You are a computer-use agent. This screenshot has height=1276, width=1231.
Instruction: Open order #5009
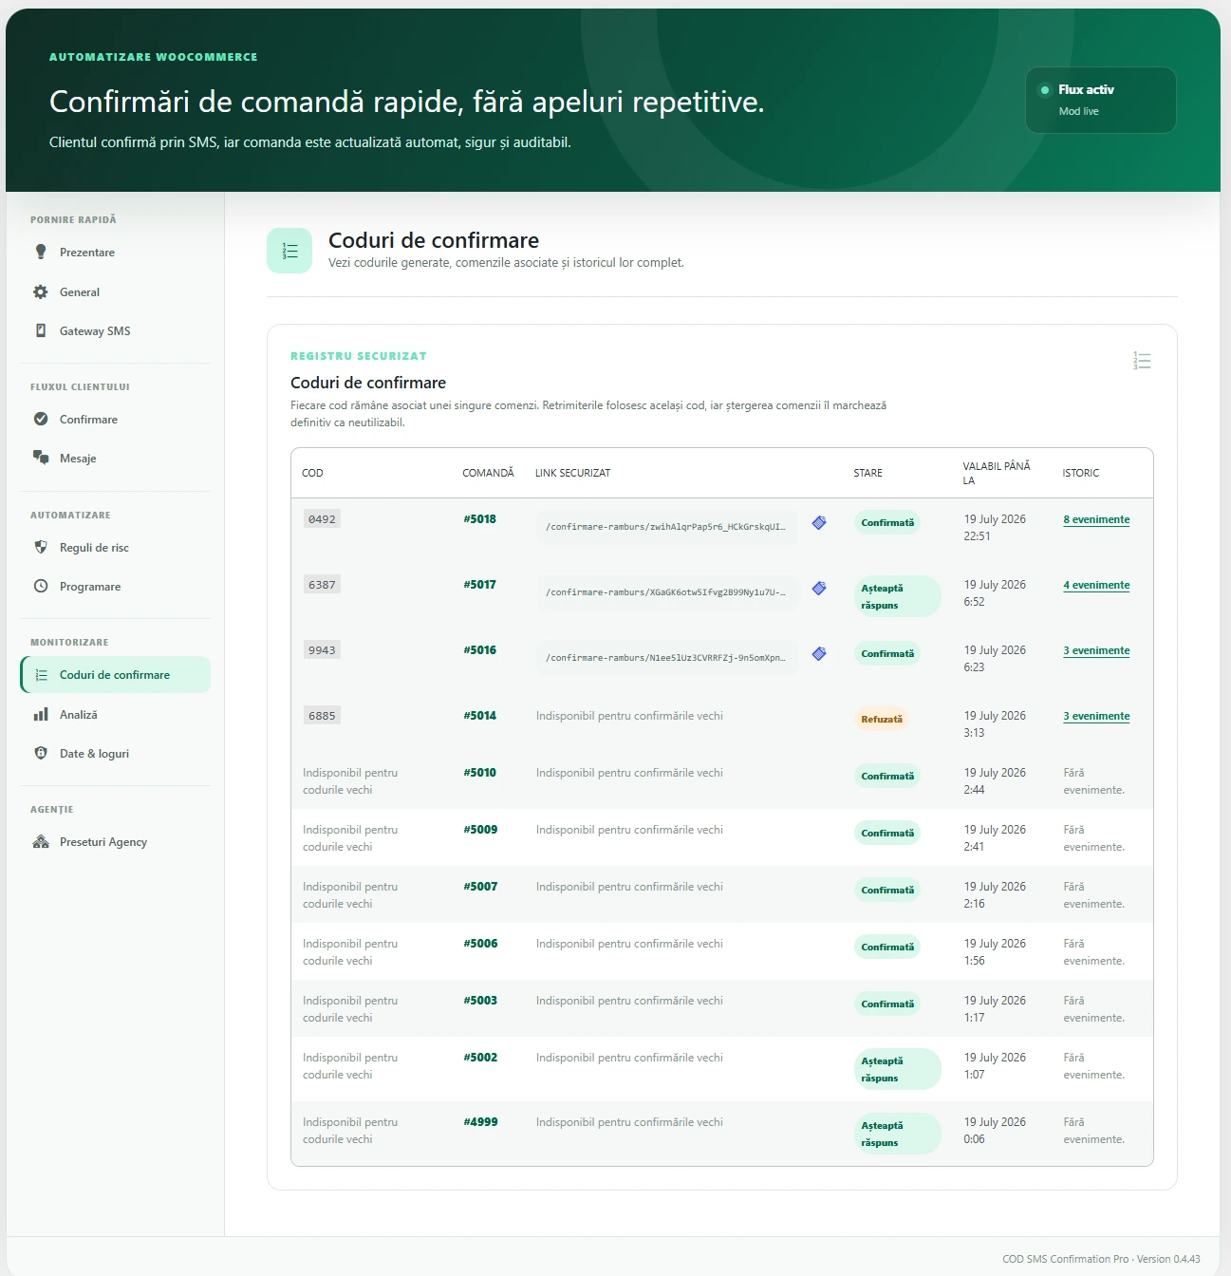coord(480,830)
